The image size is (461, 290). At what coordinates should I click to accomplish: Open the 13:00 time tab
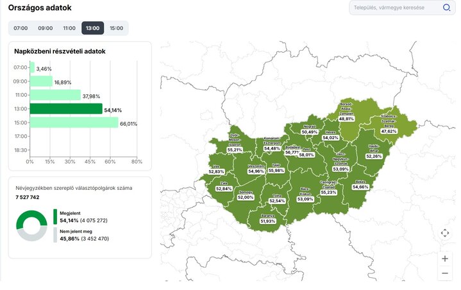92,28
